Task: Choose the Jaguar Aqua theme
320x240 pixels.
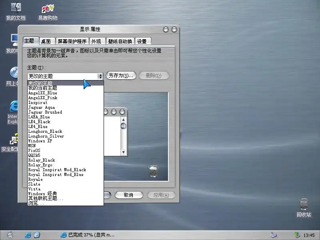Action: coord(66,107)
